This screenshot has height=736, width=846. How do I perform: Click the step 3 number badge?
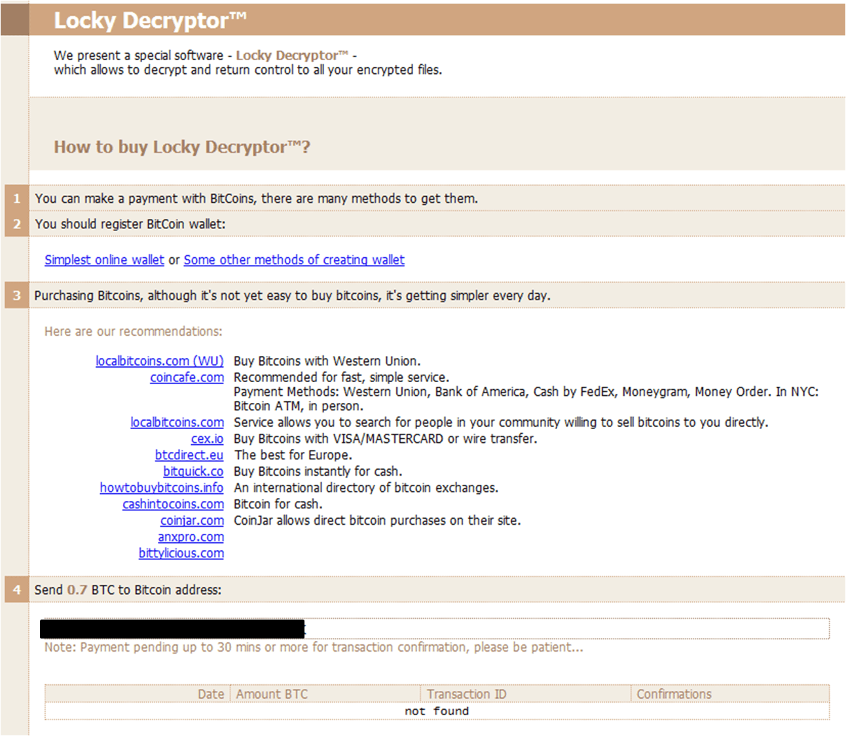tap(17, 296)
